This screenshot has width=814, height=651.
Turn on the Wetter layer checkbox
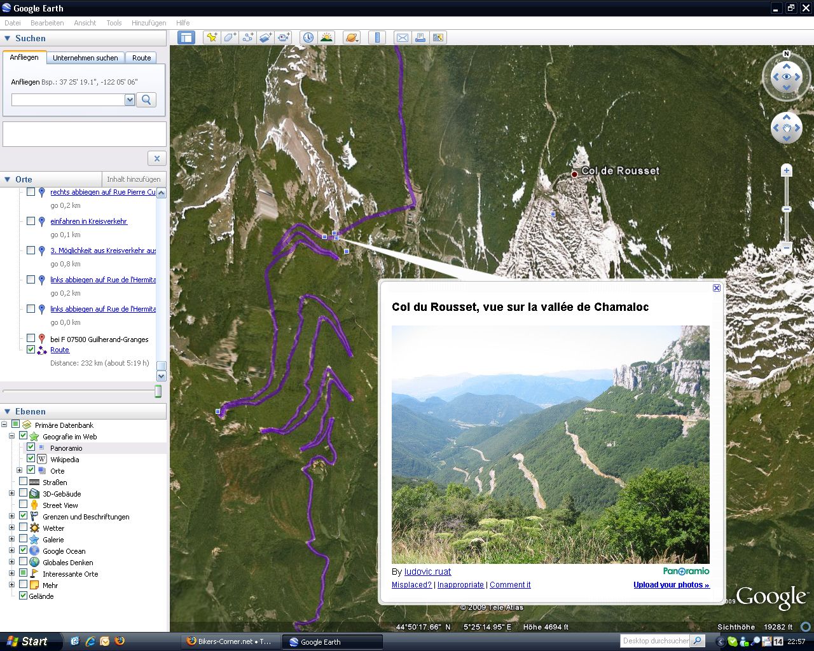click(x=24, y=528)
